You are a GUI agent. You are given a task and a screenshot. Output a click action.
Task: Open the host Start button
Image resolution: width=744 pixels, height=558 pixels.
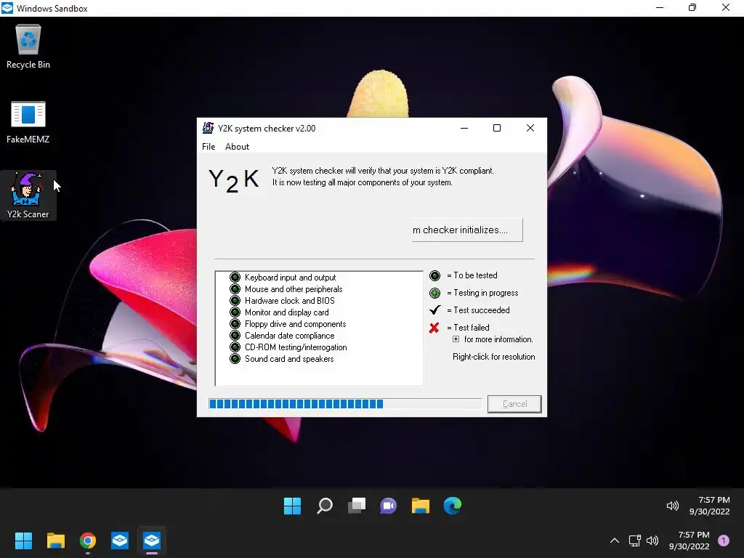click(23, 541)
